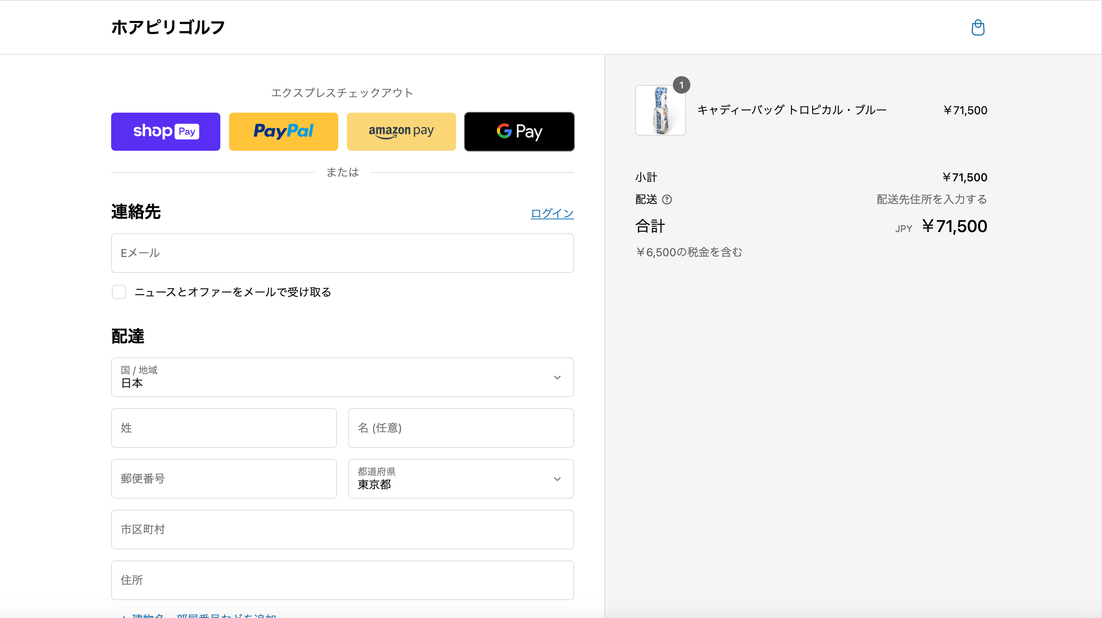Focus the 郵便番号 postal code field
The image size is (1102, 618).
[224, 479]
